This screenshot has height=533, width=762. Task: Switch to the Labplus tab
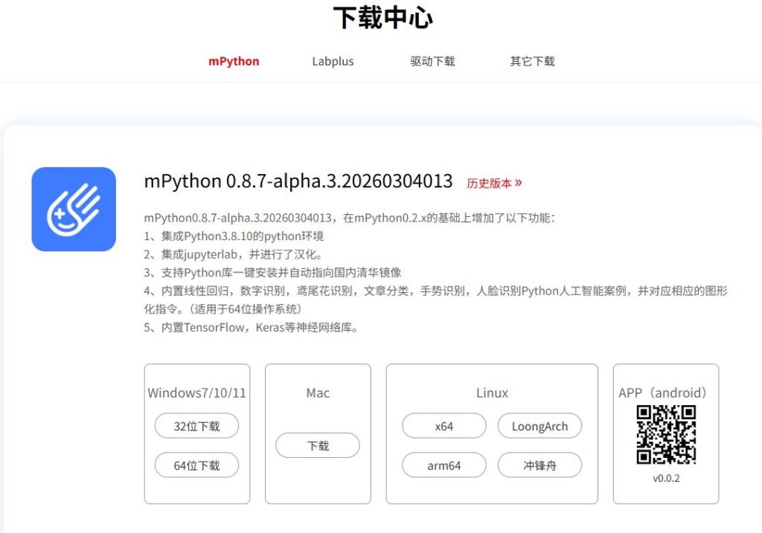[x=333, y=61]
